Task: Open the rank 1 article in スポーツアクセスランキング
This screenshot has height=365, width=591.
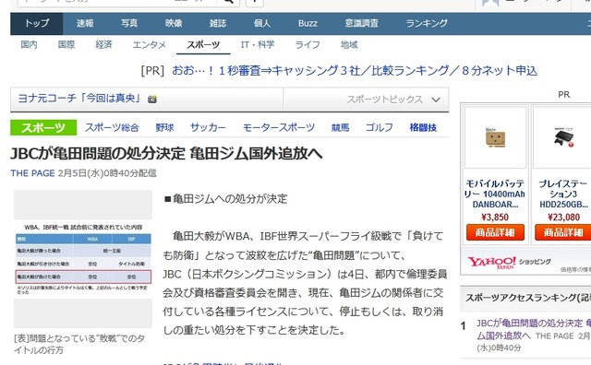Action: [534, 329]
